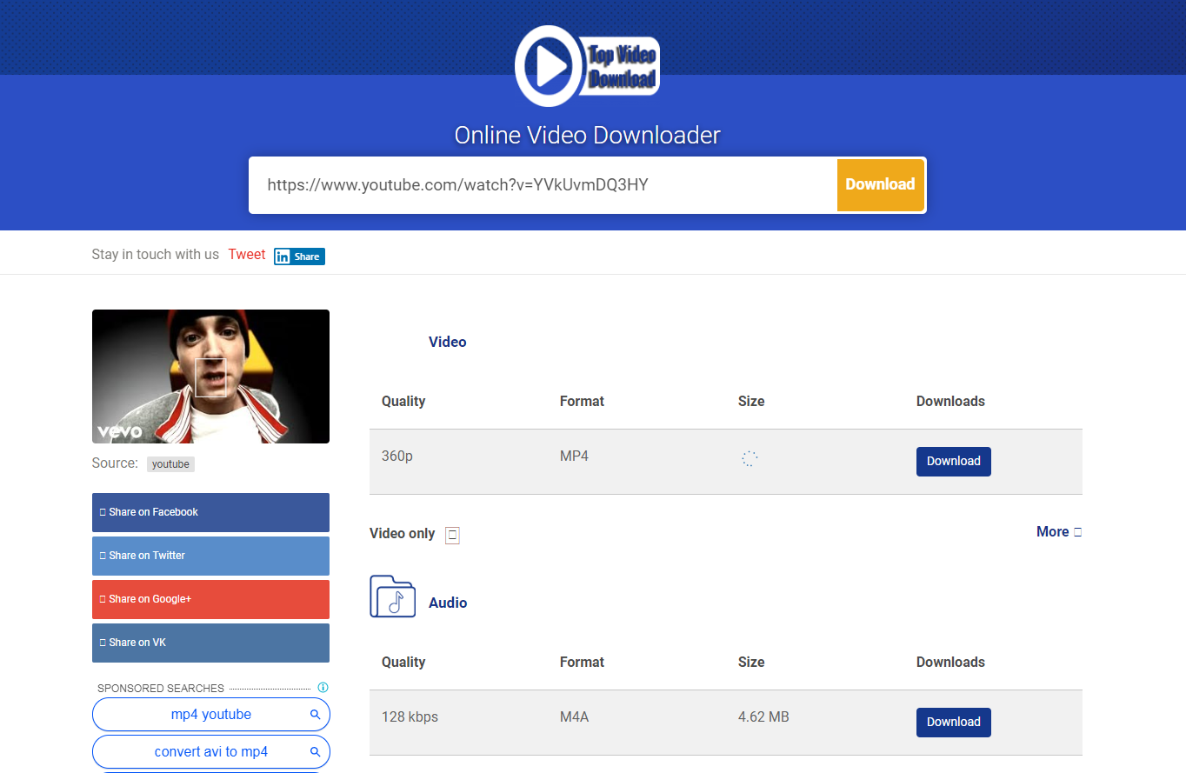Select the MP4 format cell
1186x773 pixels.
pyautogui.click(x=574, y=456)
